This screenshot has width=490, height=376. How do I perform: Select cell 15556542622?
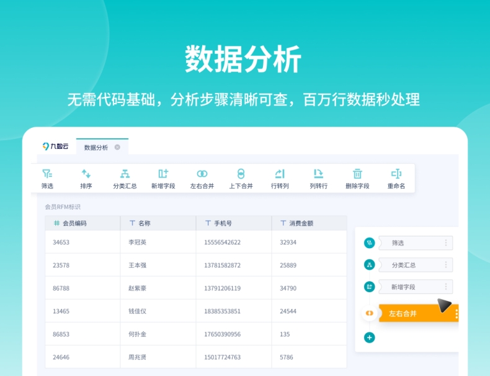click(234, 242)
